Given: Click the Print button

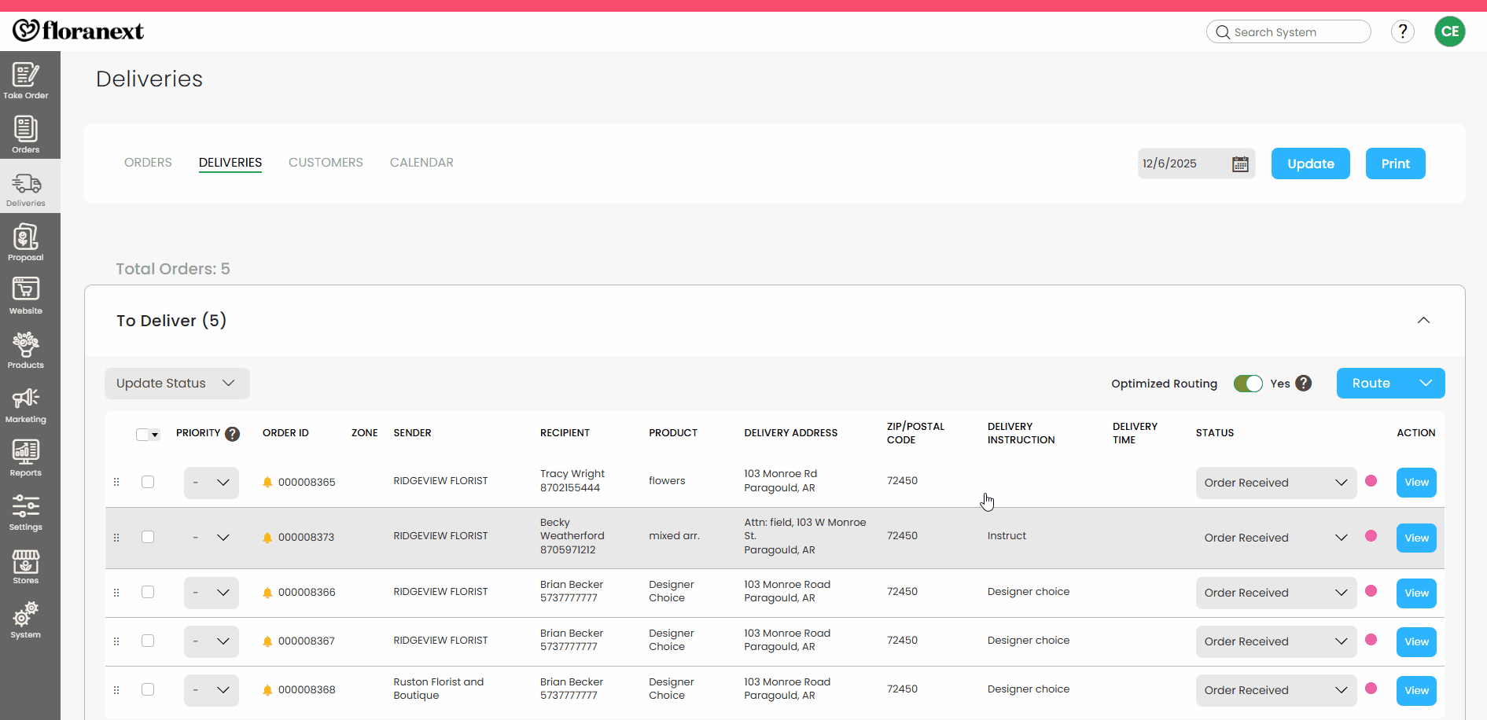Looking at the screenshot, I should point(1396,163).
